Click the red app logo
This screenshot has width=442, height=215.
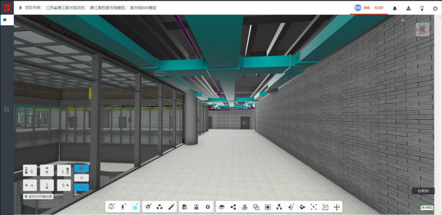7,7
